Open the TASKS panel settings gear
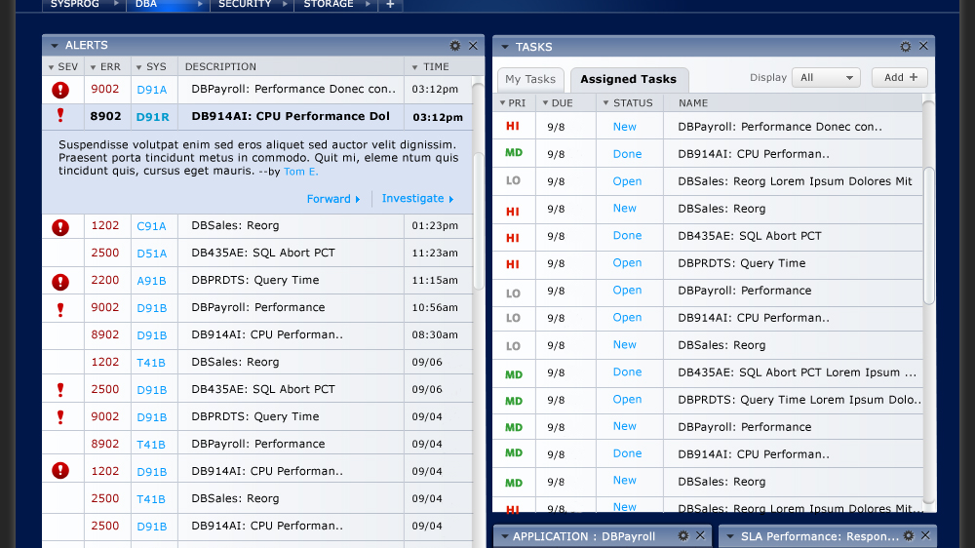This screenshot has height=548, width=975. pos(906,47)
